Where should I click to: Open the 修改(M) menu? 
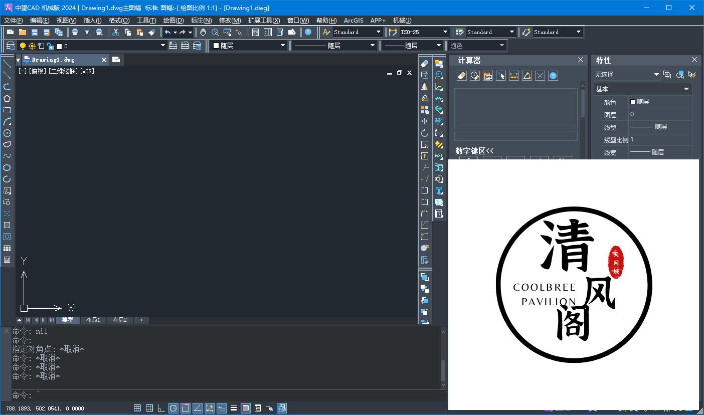pyautogui.click(x=230, y=21)
